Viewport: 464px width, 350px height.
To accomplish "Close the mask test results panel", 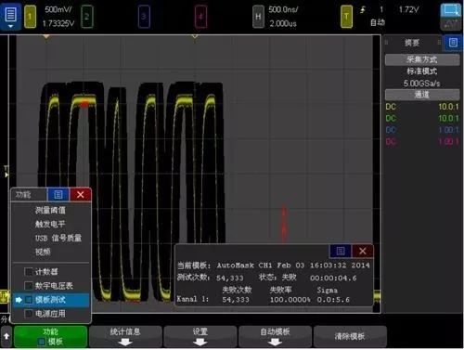I will tap(363, 251).
